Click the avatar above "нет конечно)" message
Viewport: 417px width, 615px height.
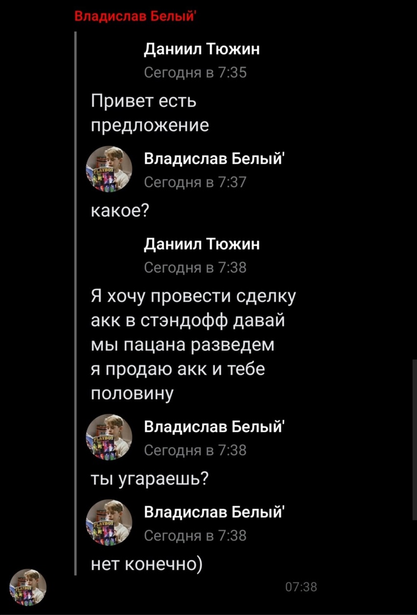coord(109,522)
